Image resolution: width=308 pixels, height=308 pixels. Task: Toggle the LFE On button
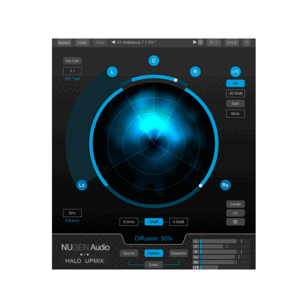(235, 83)
